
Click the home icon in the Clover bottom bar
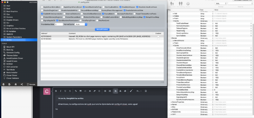tap(16, 84)
